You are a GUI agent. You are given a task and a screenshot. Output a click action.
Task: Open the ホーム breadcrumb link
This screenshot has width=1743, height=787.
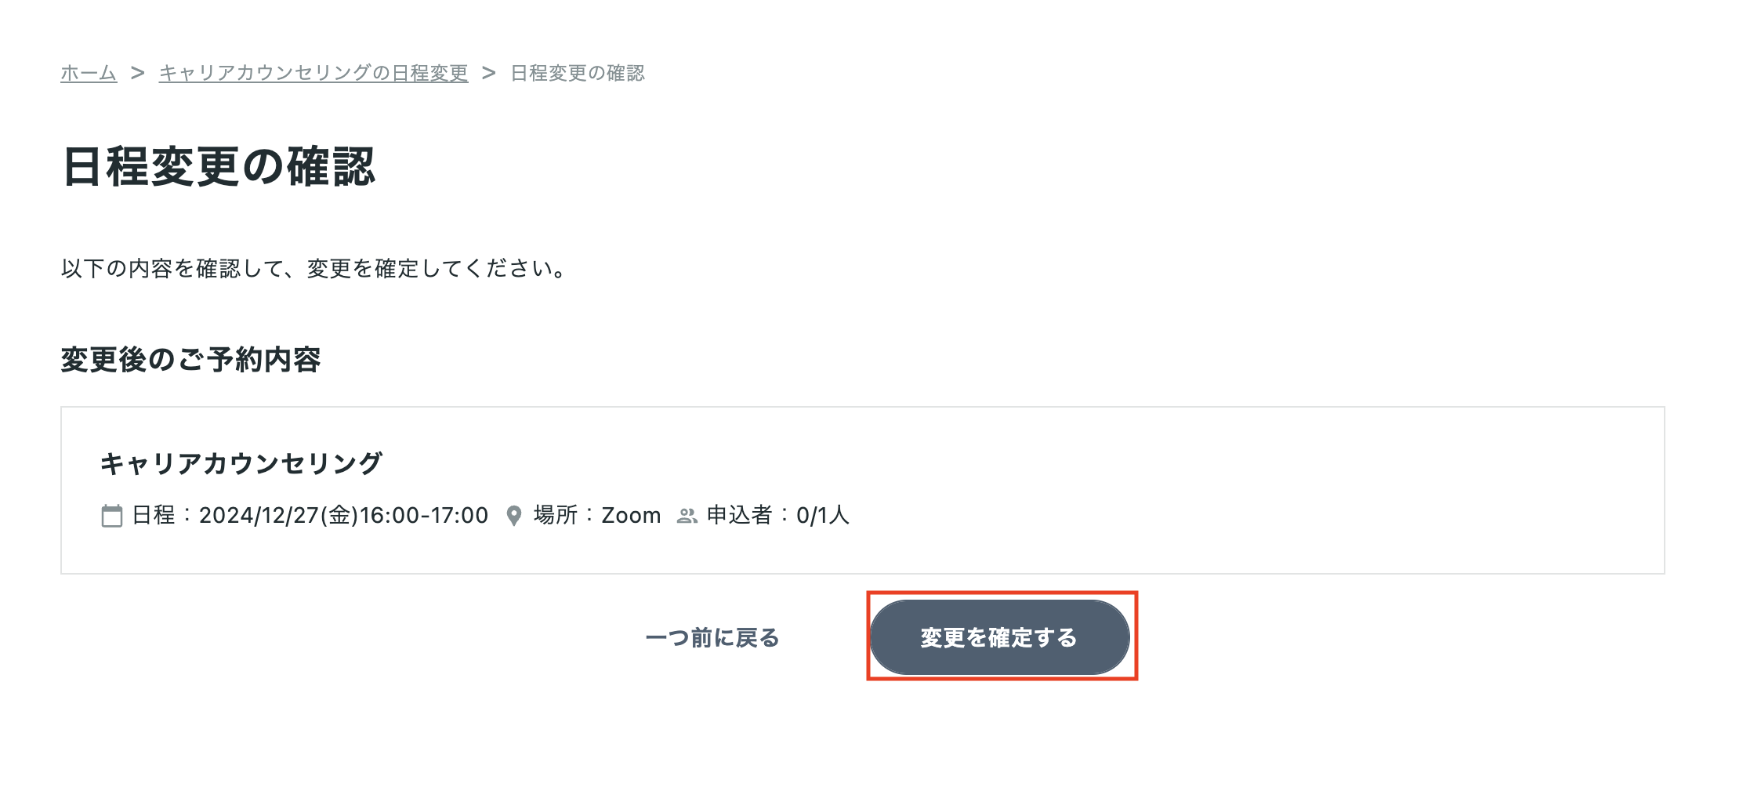89,73
